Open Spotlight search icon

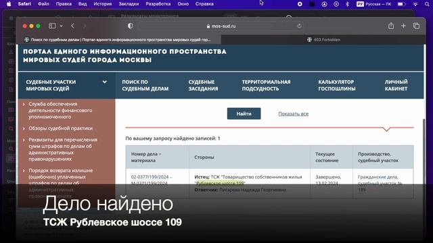(x=427, y=4)
